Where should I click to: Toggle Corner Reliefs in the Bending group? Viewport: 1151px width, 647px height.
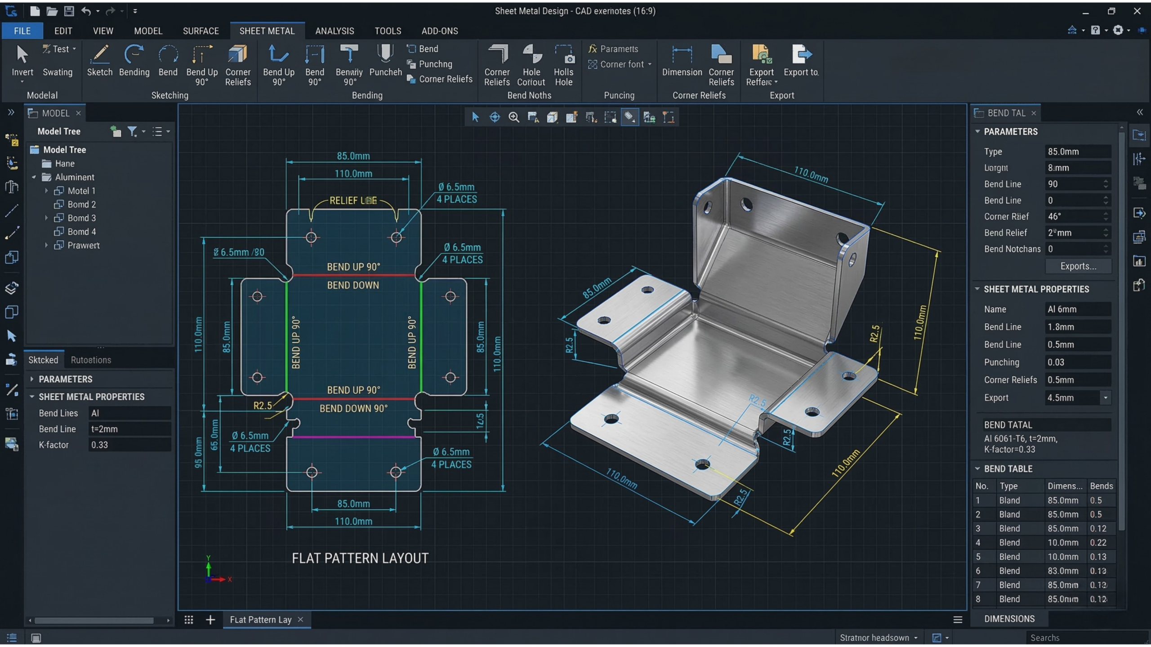(439, 79)
